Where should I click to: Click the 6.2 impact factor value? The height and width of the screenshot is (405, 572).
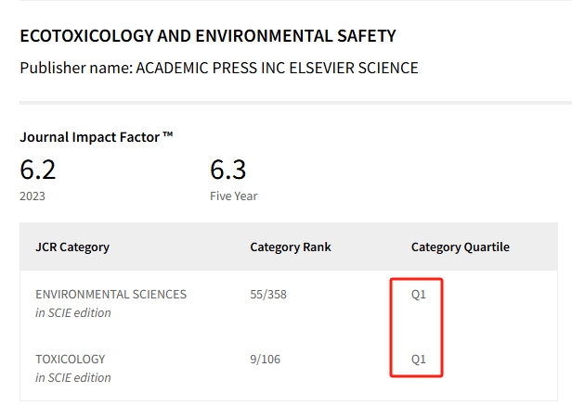[37, 171]
